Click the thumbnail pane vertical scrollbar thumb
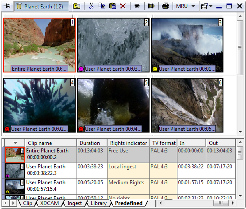 click(240, 48)
